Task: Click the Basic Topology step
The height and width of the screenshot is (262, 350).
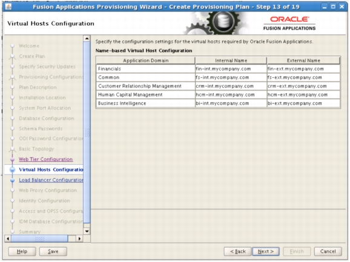Action: click(36, 149)
